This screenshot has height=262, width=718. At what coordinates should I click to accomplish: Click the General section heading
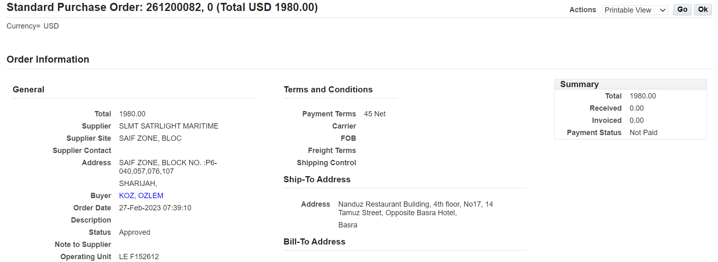[x=28, y=90]
